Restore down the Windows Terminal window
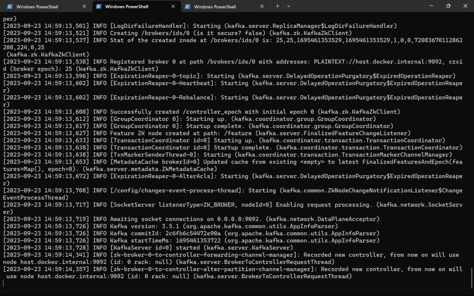474x296 pixels. click(x=449, y=6)
